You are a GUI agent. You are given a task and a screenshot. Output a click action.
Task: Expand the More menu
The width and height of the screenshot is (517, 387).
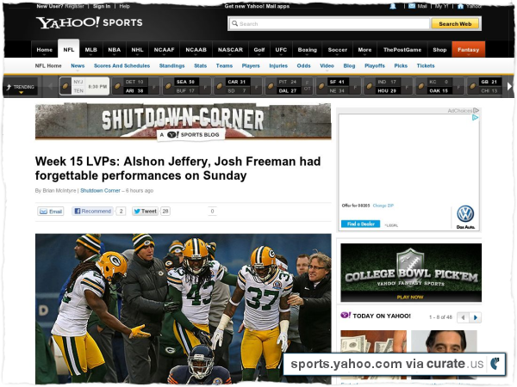(x=364, y=50)
